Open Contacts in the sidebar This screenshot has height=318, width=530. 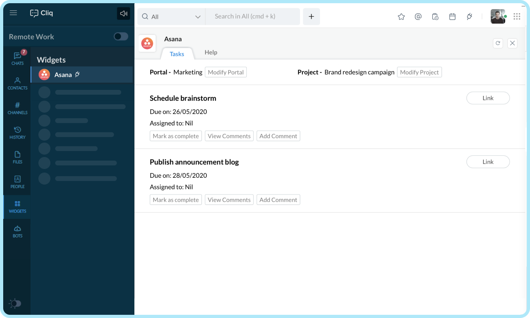18,83
